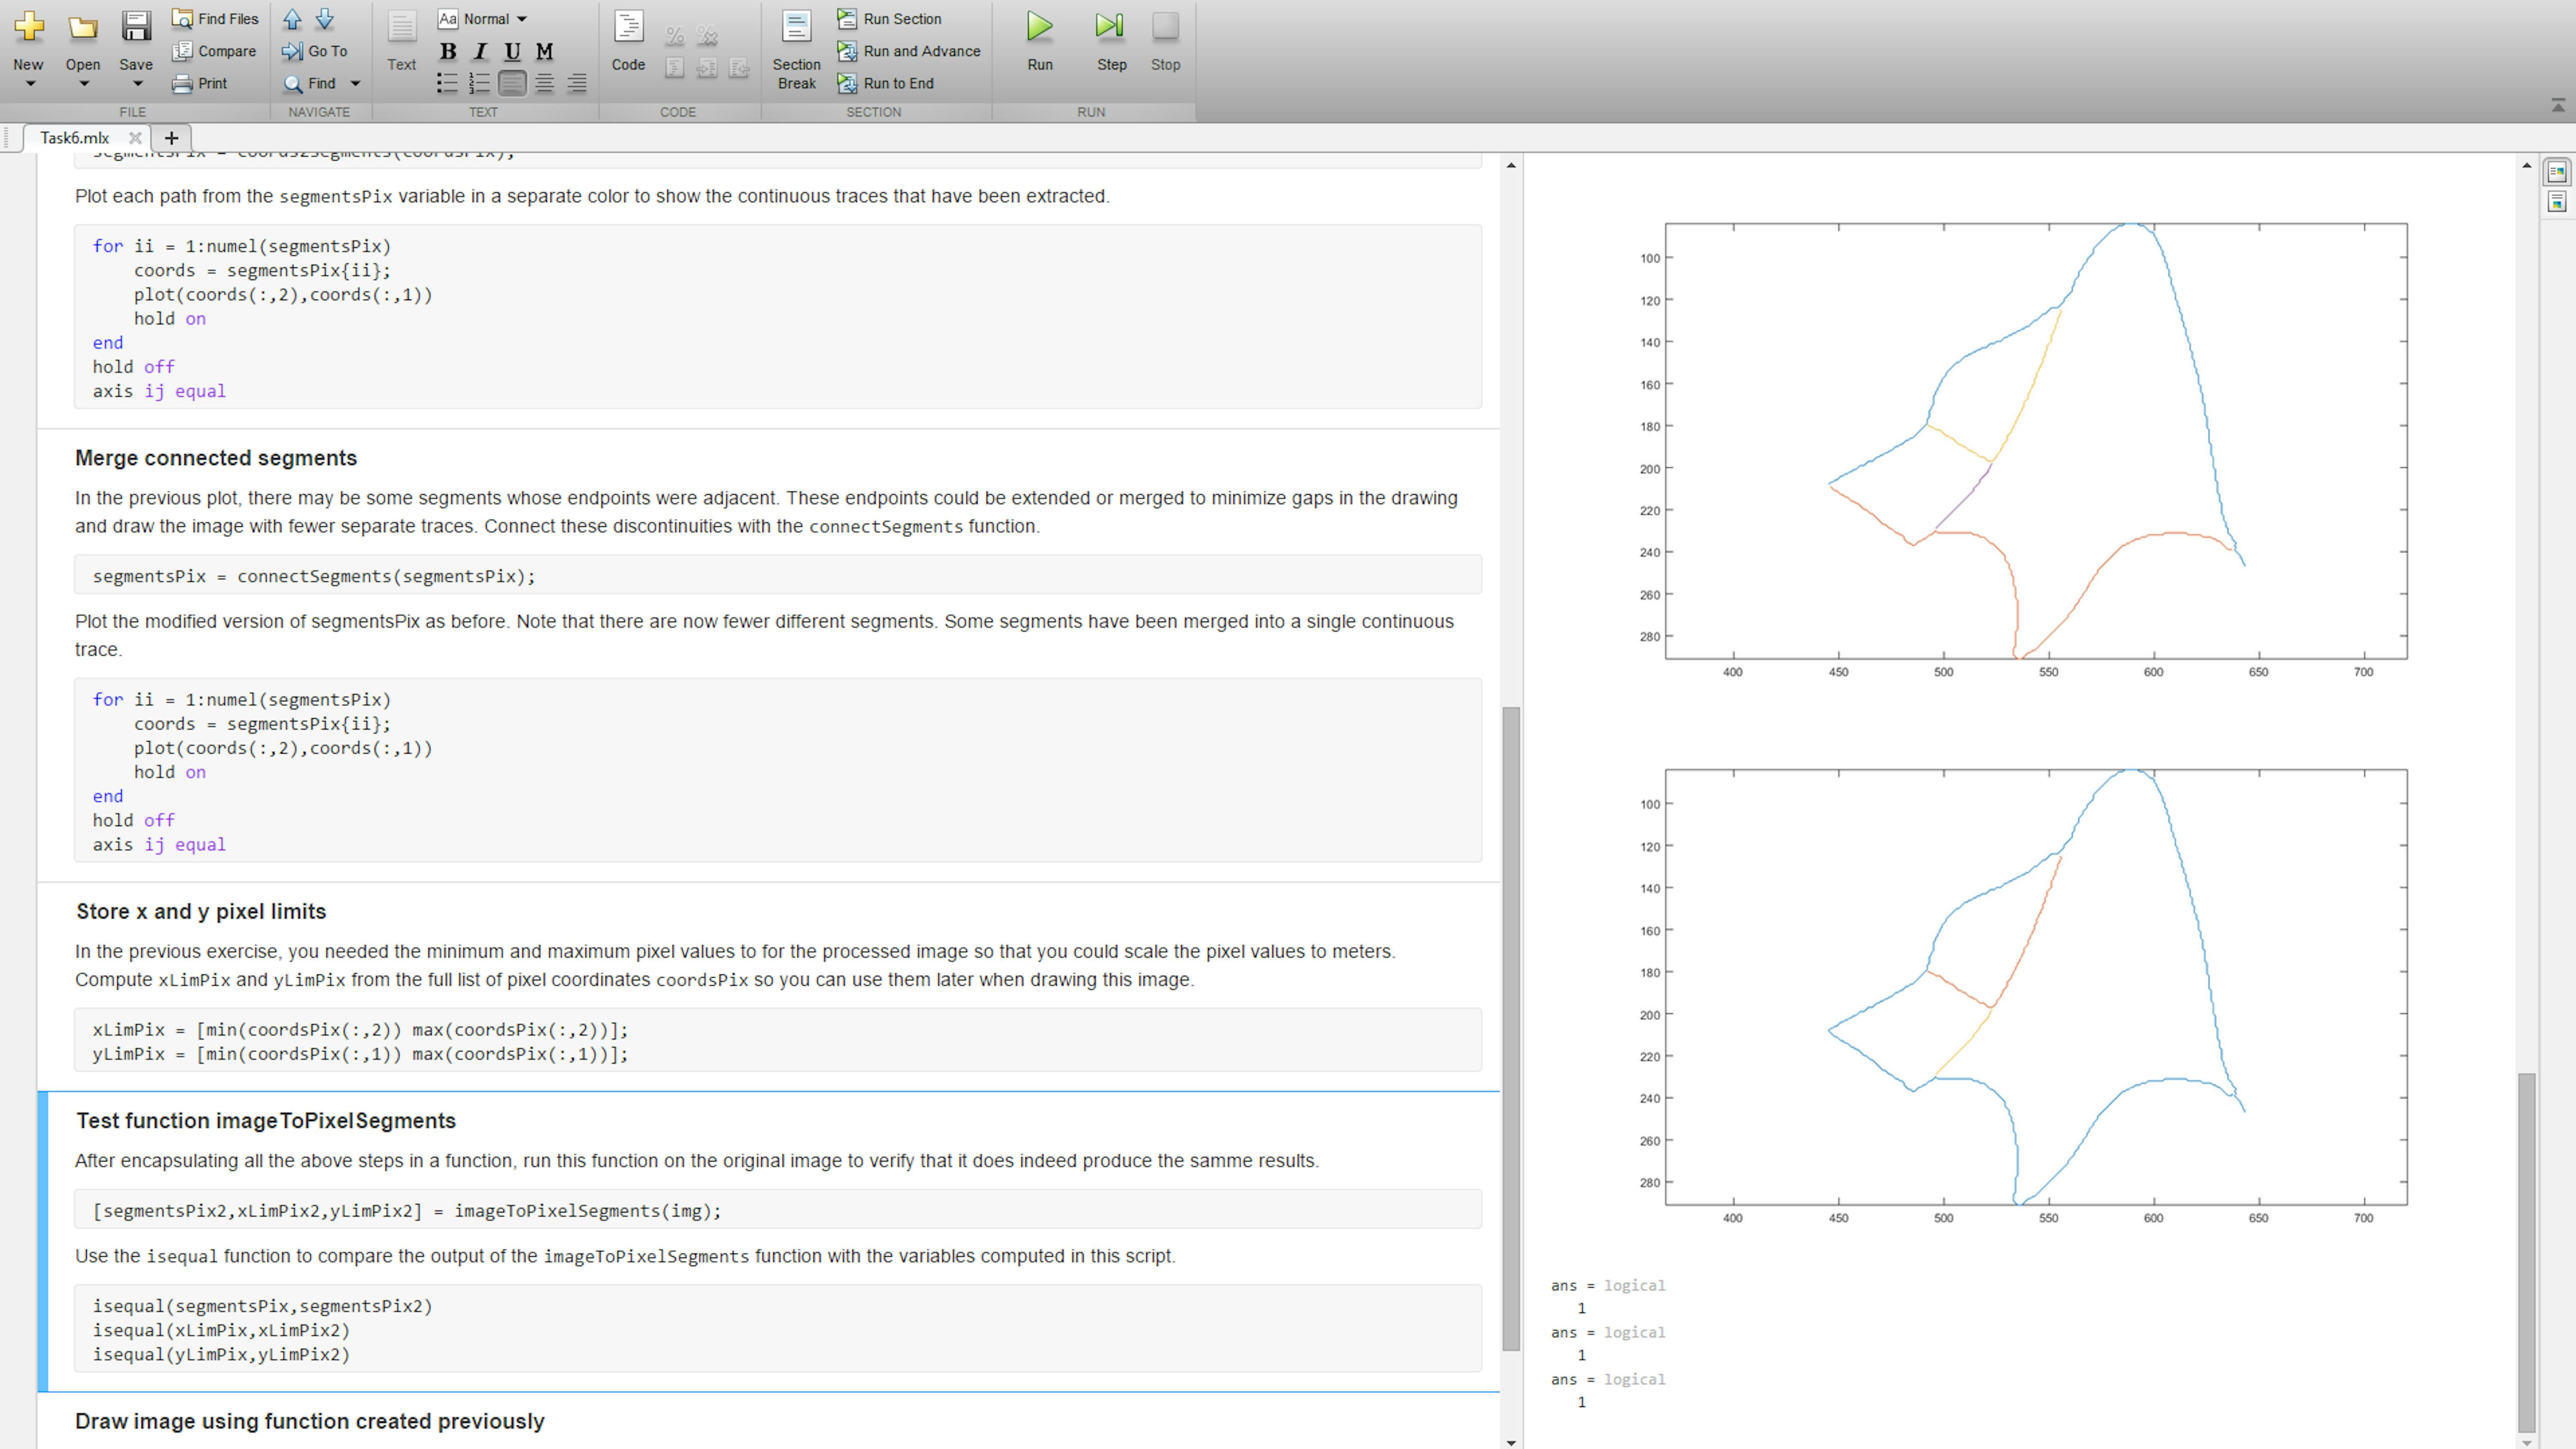Save the live script with Save icon
This screenshot has width=2576, height=1449.
point(136,27)
